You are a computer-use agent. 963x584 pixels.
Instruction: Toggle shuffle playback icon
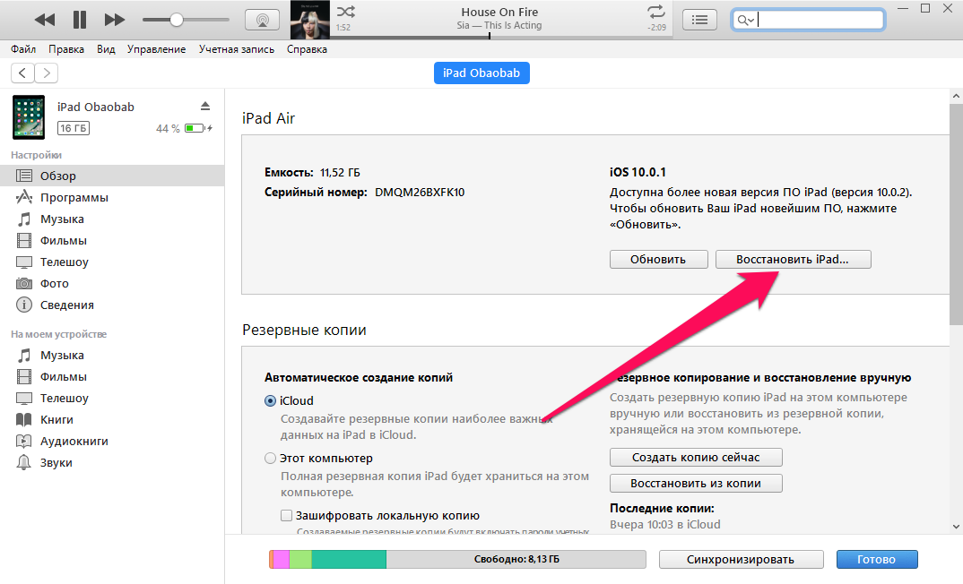point(345,12)
